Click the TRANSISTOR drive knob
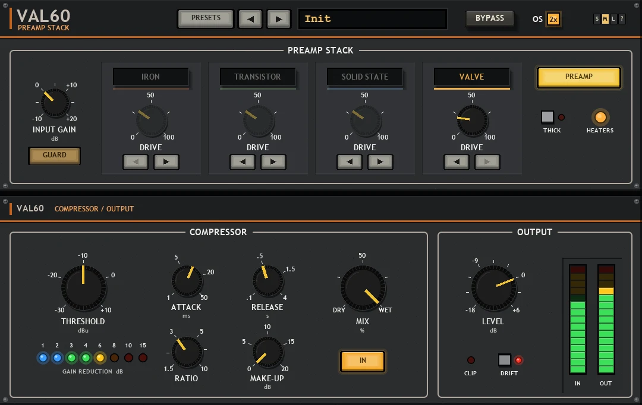The width and height of the screenshot is (642, 405). [x=259, y=121]
